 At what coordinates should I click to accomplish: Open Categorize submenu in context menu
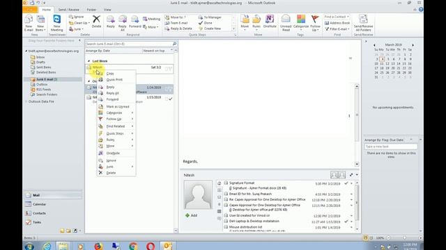click(x=116, y=112)
